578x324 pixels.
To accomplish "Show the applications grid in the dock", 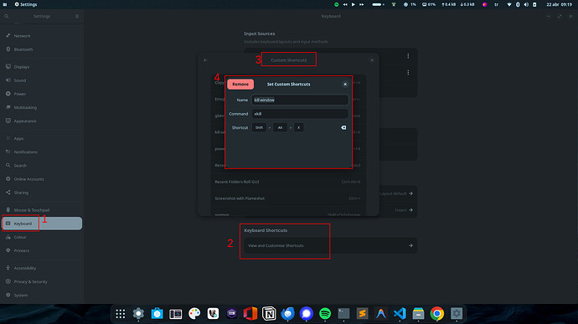I will tap(120, 314).
